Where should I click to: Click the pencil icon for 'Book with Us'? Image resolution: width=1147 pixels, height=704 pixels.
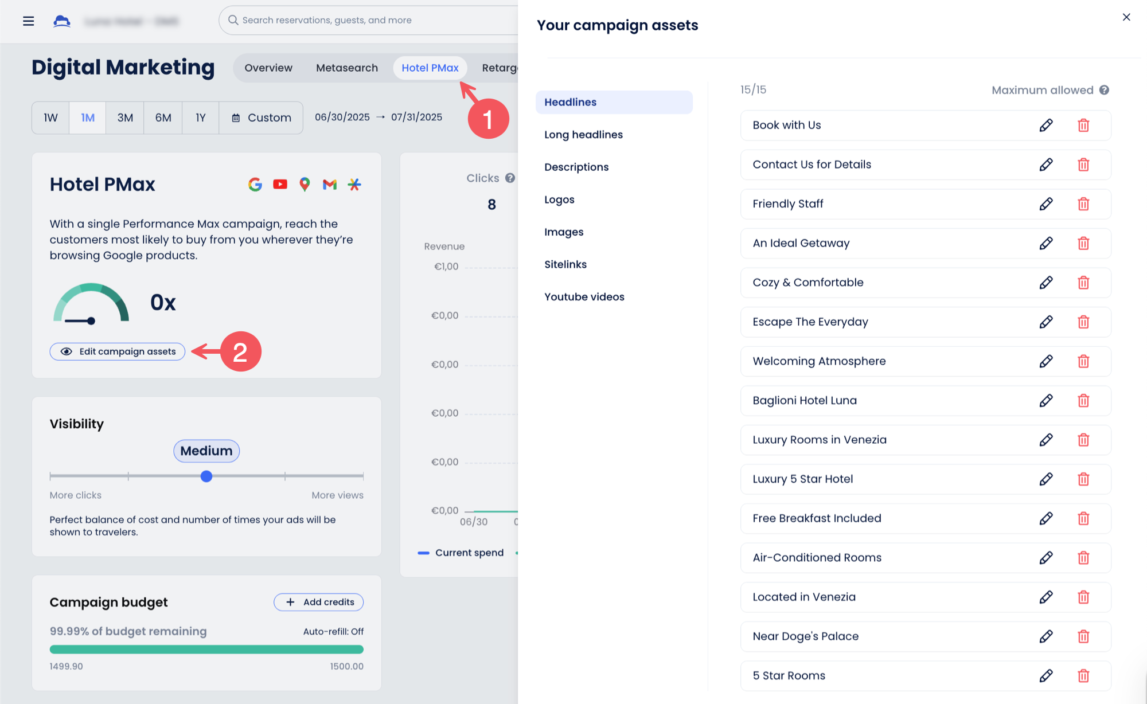(x=1045, y=126)
